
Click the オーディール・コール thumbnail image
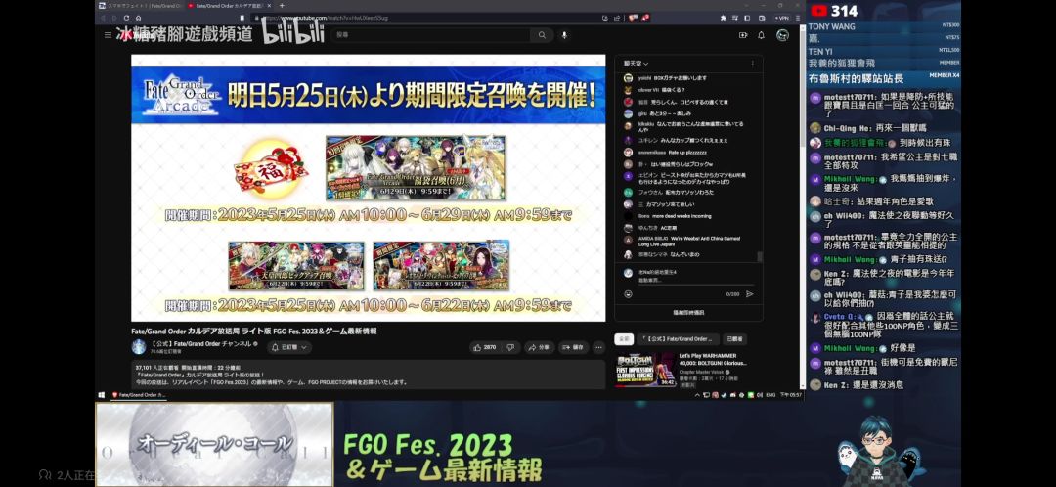tap(214, 445)
